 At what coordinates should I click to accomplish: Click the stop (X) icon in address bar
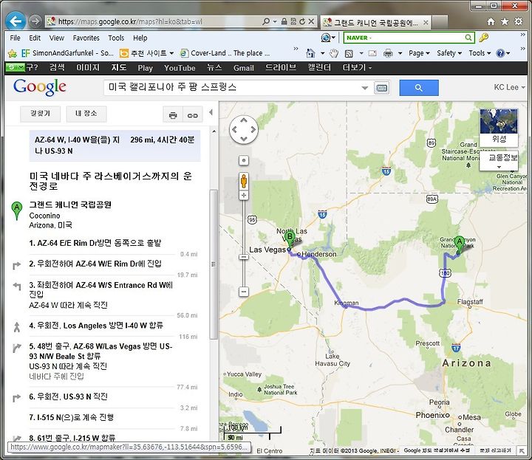pyautogui.click(x=312, y=21)
